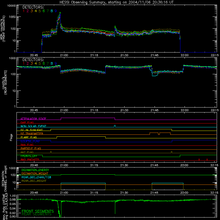Click the 21:15 tick below the rear segments plot

pyautogui.click(x=94, y=110)
